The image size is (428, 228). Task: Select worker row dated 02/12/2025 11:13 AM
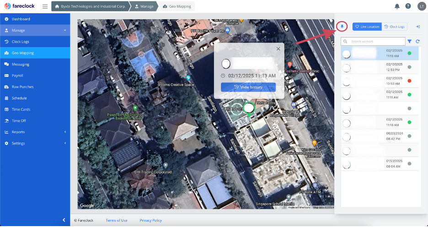pyautogui.click(x=380, y=53)
